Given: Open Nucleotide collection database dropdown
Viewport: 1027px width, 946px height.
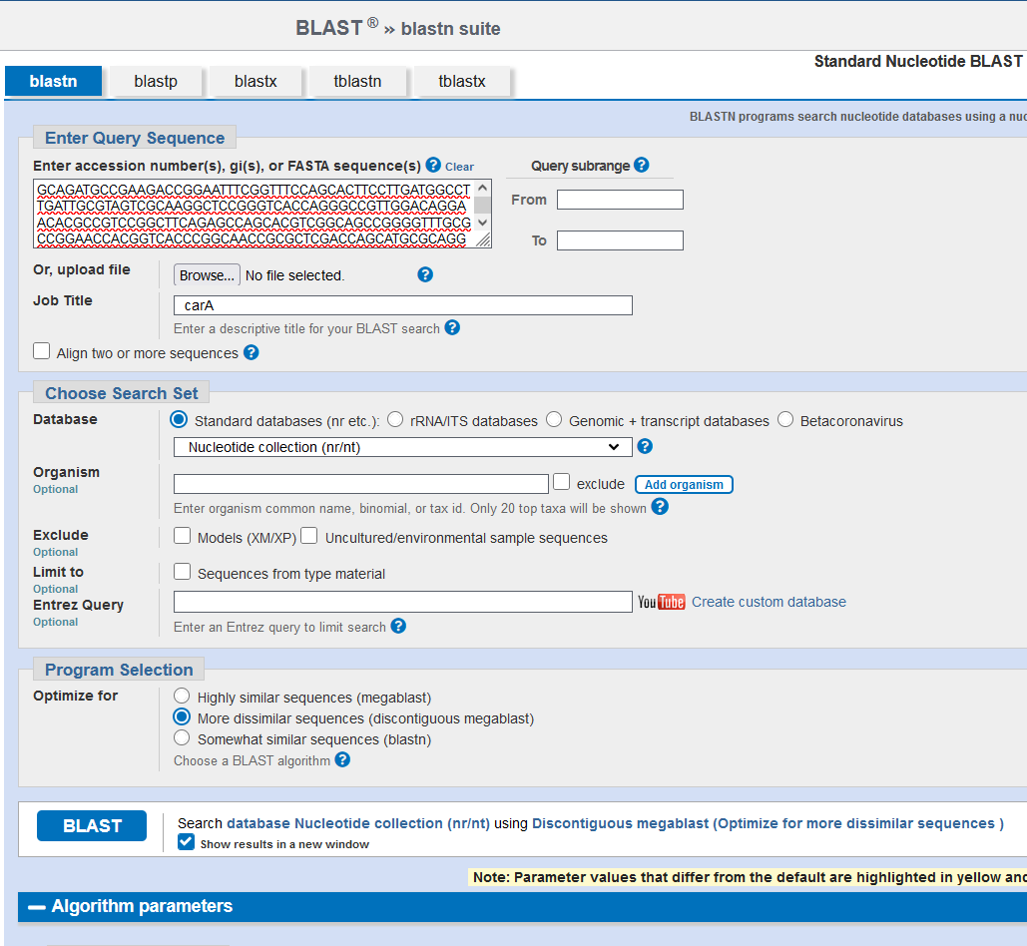Looking at the screenshot, I should point(402,447).
